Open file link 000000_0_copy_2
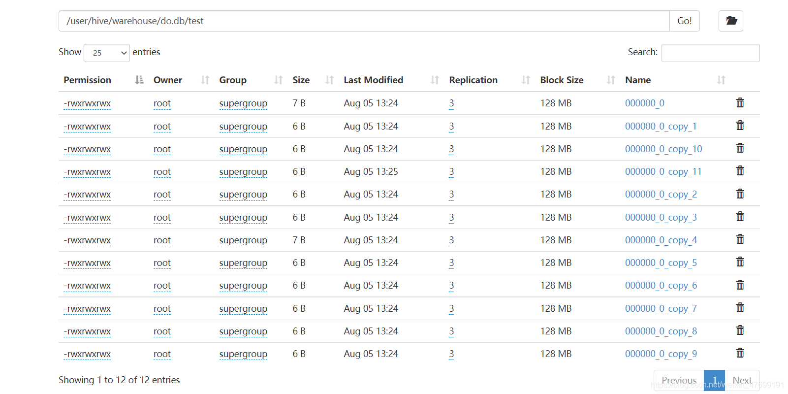This screenshot has height=394, width=788. point(661,194)
